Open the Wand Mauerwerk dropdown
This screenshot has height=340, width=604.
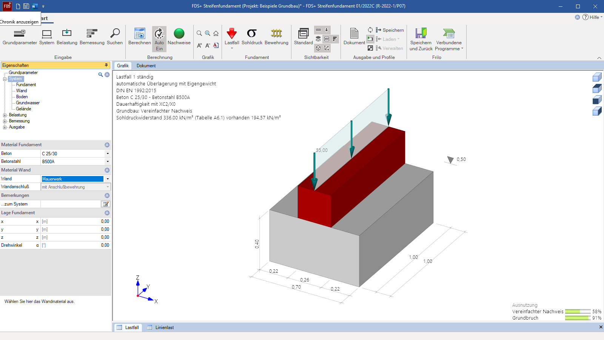click(108, 179)
